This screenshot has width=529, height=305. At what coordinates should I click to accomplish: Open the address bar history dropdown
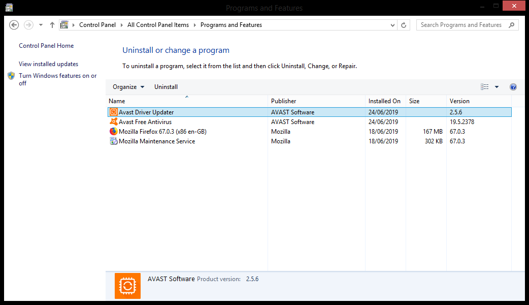(392, 25)
